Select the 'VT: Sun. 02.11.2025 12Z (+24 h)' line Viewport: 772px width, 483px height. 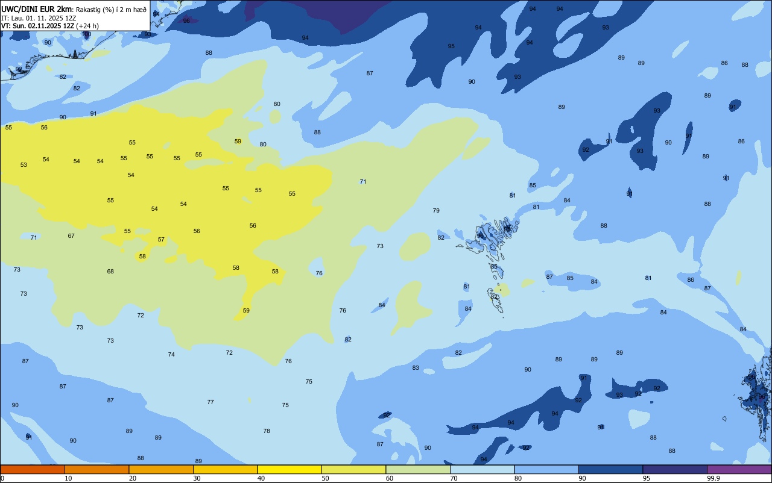tap(50, 26)
